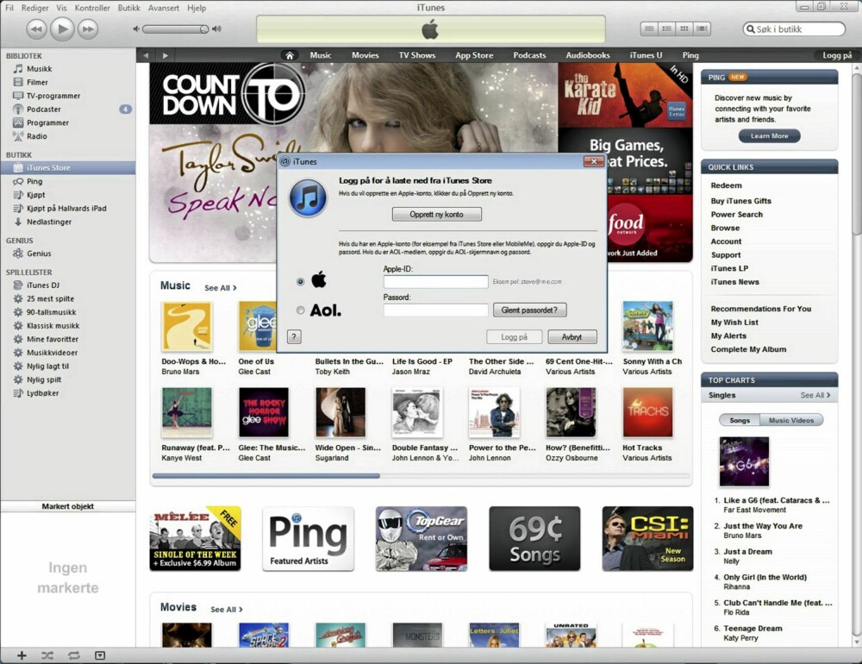Click the volume slider
This screenshot has height=664, width=862.
pos(175,29)
